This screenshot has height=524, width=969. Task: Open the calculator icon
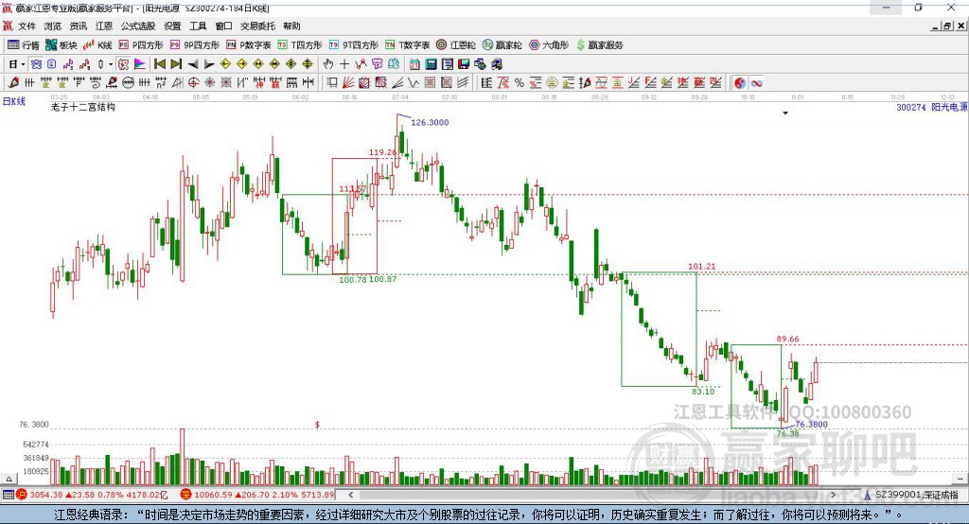432,63
